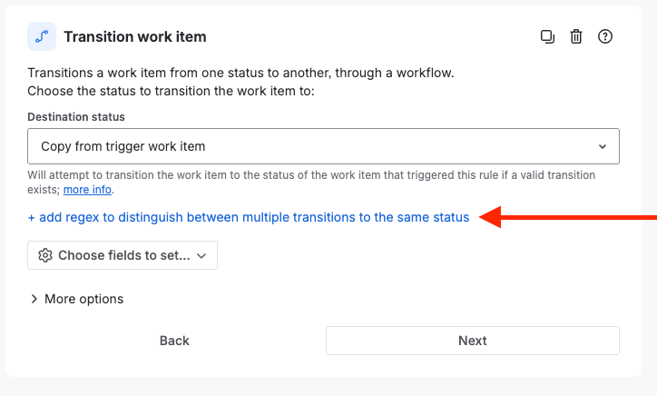Click the chevron arrow beside More options
The height and width of the screenshot is (396, 657).
point(34,299)
